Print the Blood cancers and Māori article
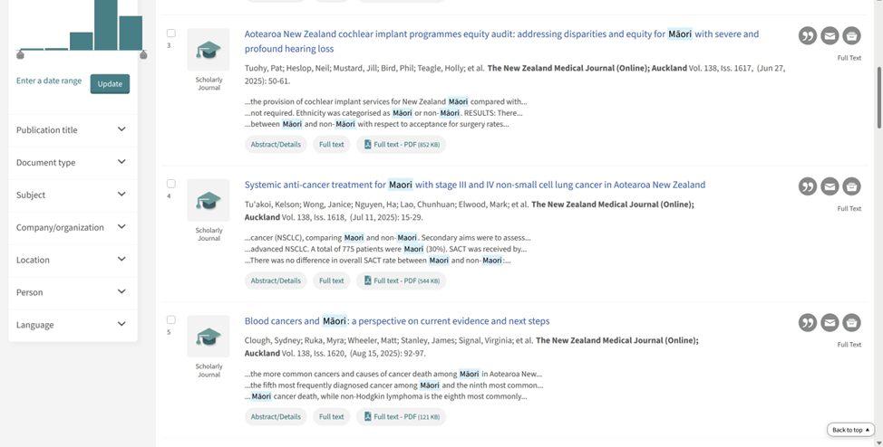The width and height of the screenshot is (883, 447). coord(851,323)
